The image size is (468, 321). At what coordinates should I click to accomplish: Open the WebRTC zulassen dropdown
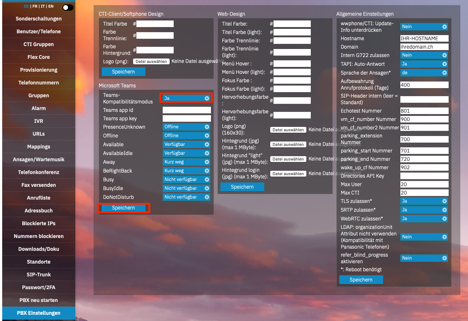coord(424,219)
